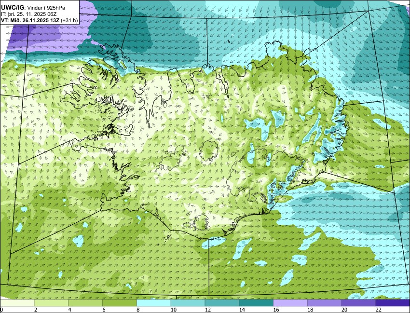This screenshot has width=410, height=313.
Task: Click the light cyan 8–10 legend swatch
Action: (154, 303)
